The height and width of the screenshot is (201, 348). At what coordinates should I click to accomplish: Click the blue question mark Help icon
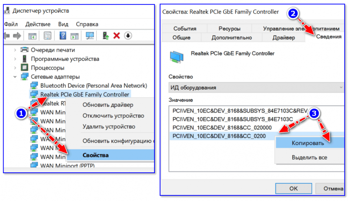point(63,36)
